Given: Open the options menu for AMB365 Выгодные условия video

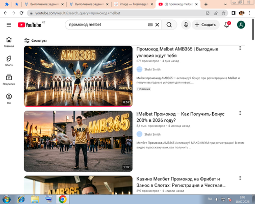Looking at the screenshot, I should (240, 48).
